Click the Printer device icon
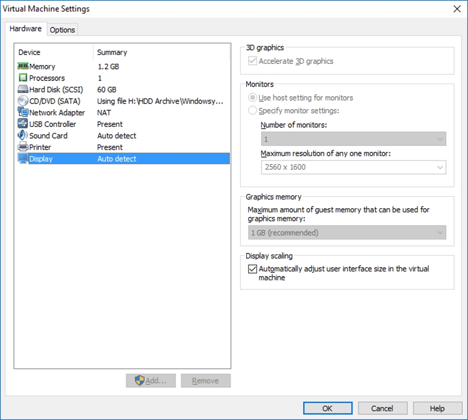Screen dimensions: 468x420 [x=23, y=147]
